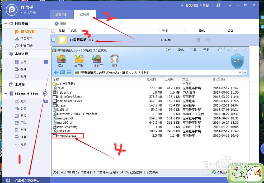Viewport: 264px width, 183px height.
Task: Open 应用 under iPhone 6 Plus
Action: coord(21,102)
